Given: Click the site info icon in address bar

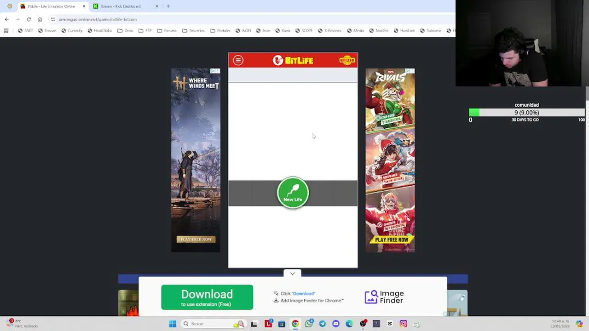Looking at the screenshot, I should [53, 19].
